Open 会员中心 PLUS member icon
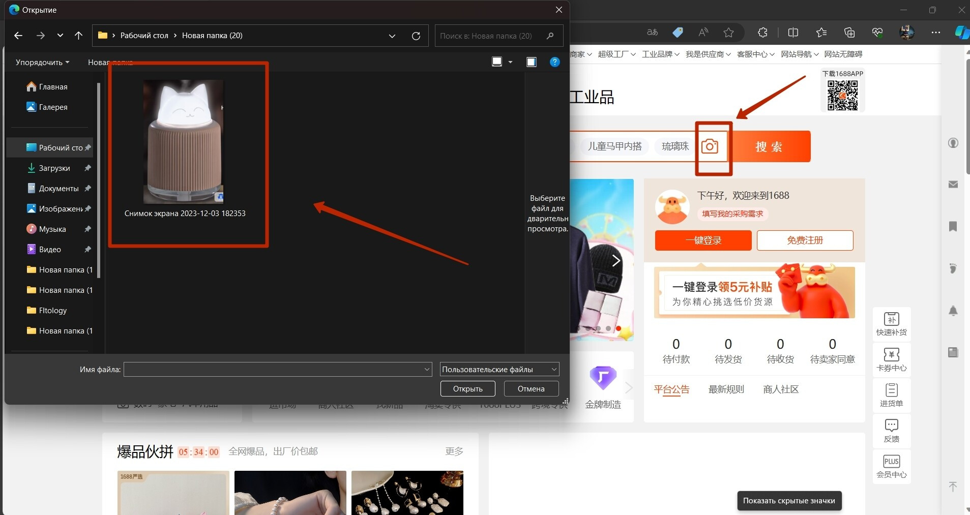Screen dimensions: 970x515 (892, 466)
